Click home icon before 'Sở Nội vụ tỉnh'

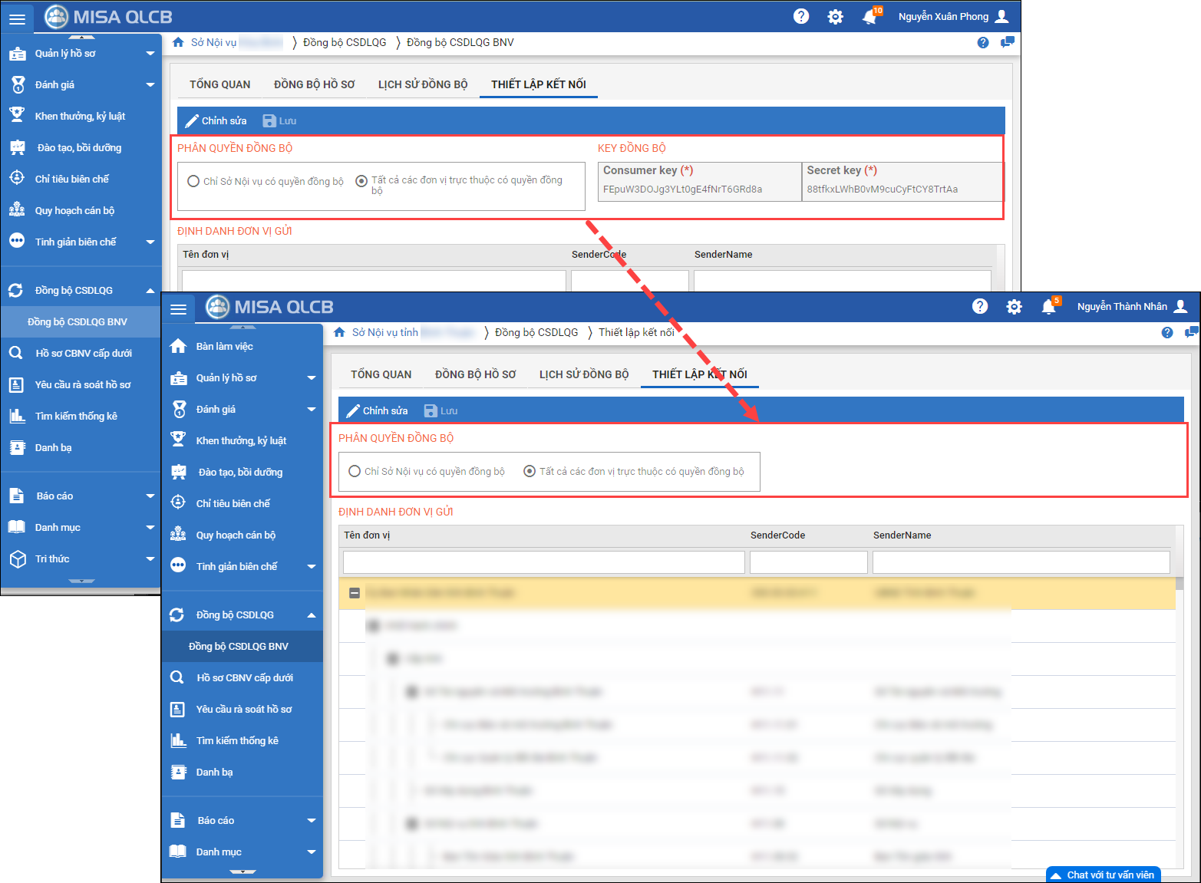[x=339, y=332]
